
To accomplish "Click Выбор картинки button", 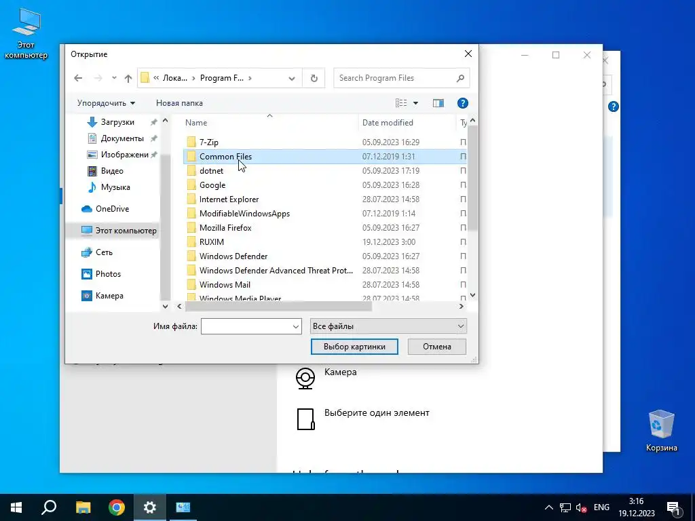I will click(x=354, y=347).
